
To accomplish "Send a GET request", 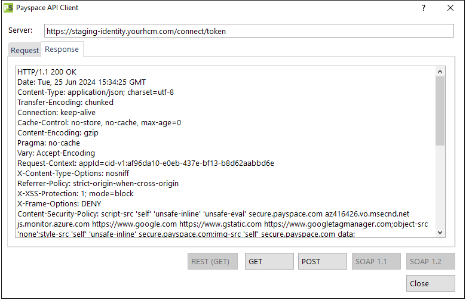I will (x=269, y=261).
